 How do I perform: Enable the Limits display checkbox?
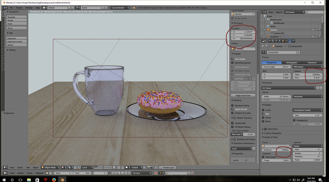263,110
